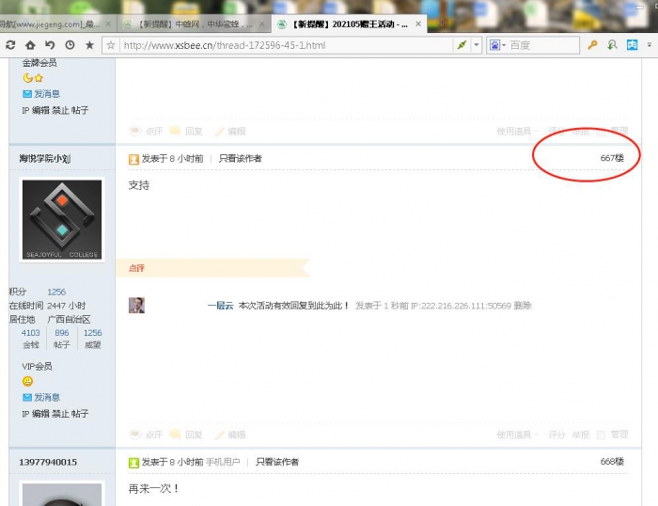The width and height of the screenshot is (658, 506).
Task: Open the address bar dropdown arrow
Action: pyautogui.click(x=477, y=44)
